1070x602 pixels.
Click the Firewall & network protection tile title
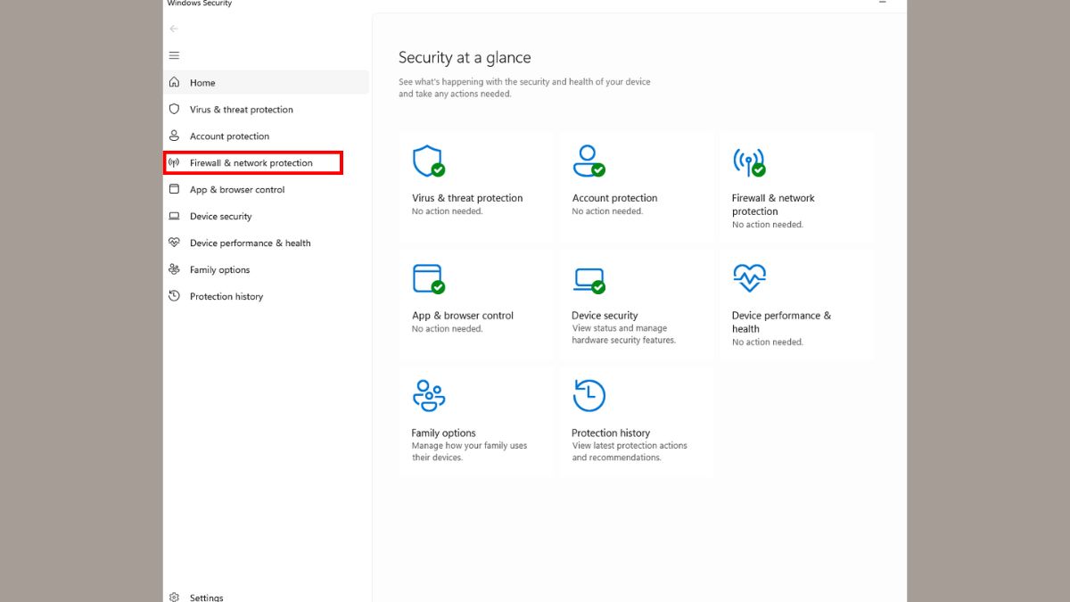(773, 204)
